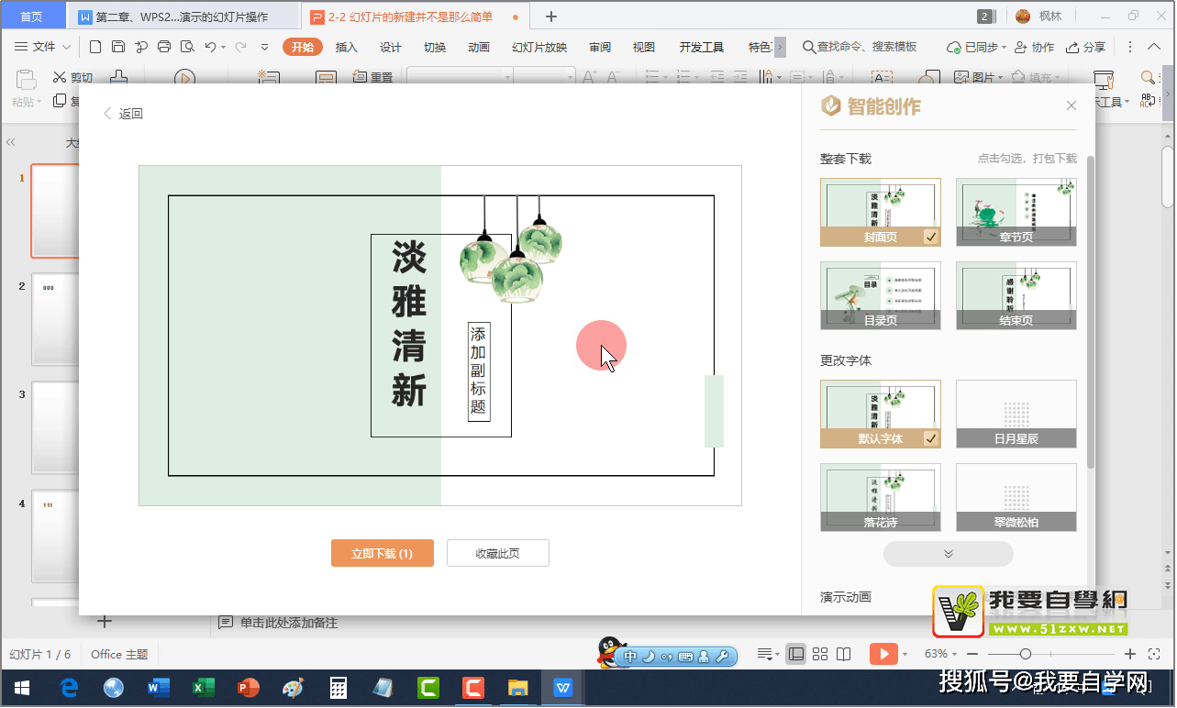This screenshot has height=708, width=1177.
Task: Click the 立即下载 (1) button
Action: 383,553
